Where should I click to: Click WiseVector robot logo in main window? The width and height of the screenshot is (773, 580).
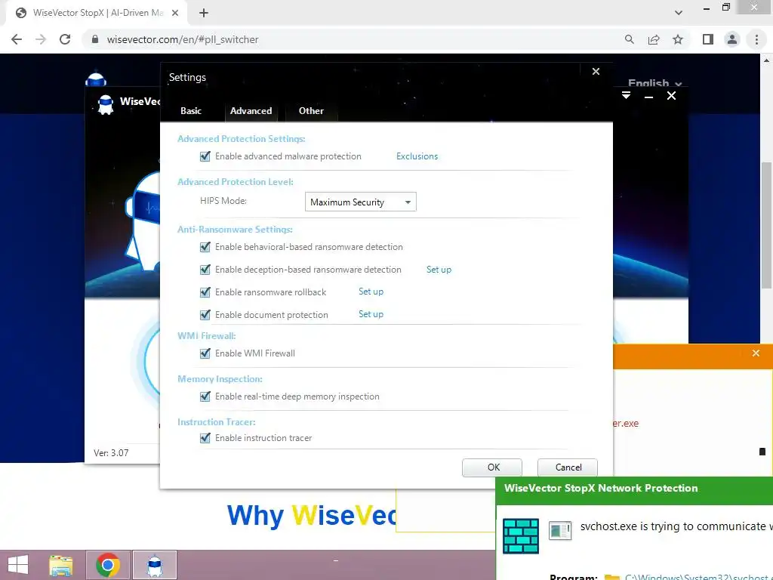[x=105, y=104]
